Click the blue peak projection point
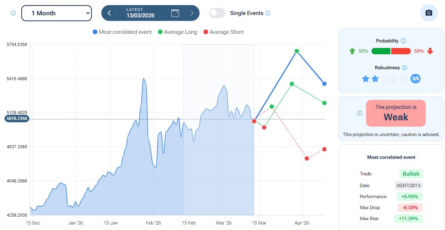Viewport: 445px width, 230px height. (297, 51)
